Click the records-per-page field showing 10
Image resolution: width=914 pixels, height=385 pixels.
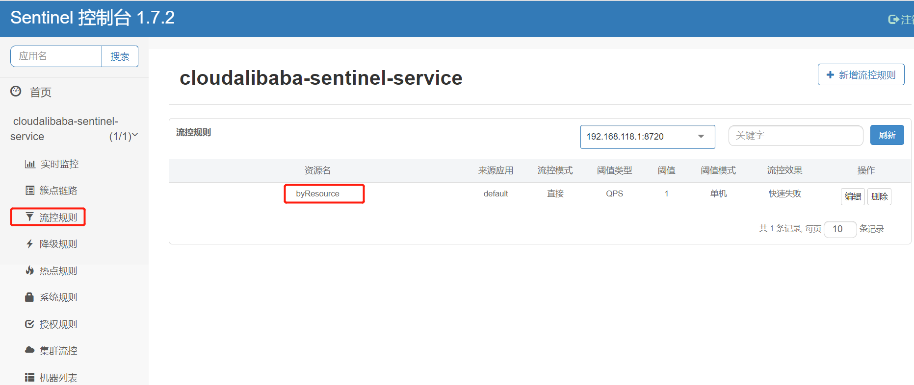click(x=840, y=229)
